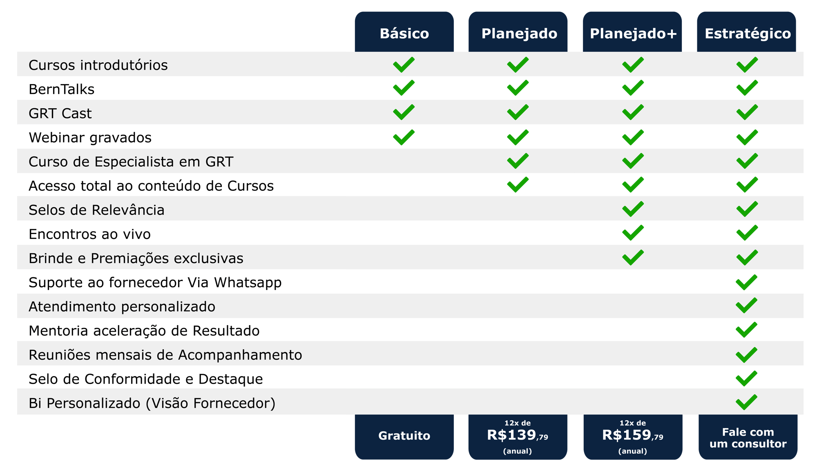The image size is (817, 471).
Task: Click Estratégico checkmark for Mentoria aceleração
Action: click(x=746, y=330)
